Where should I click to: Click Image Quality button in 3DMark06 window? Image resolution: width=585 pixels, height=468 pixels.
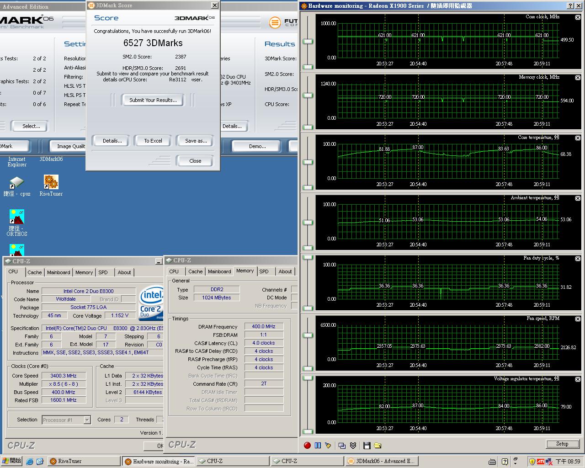point(69,146)
